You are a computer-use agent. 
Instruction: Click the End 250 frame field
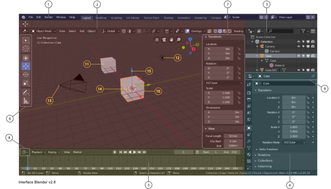tap(230, 152)
